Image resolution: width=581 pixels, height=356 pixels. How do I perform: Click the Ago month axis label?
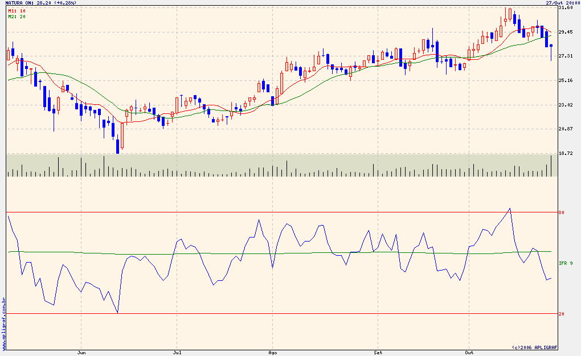click(273, 353)
